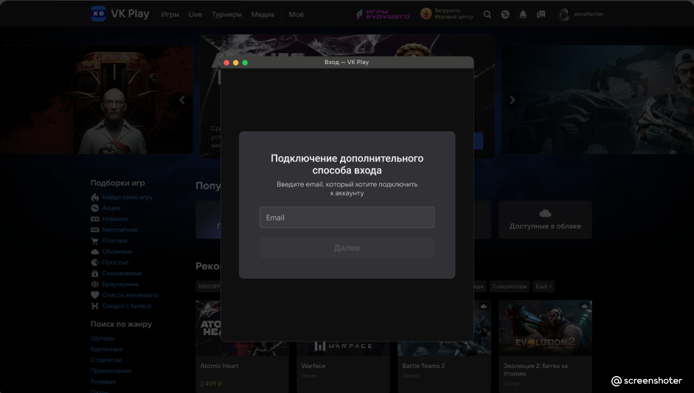Open the annafischer username link
694x393 pixels.
[589, 14]
